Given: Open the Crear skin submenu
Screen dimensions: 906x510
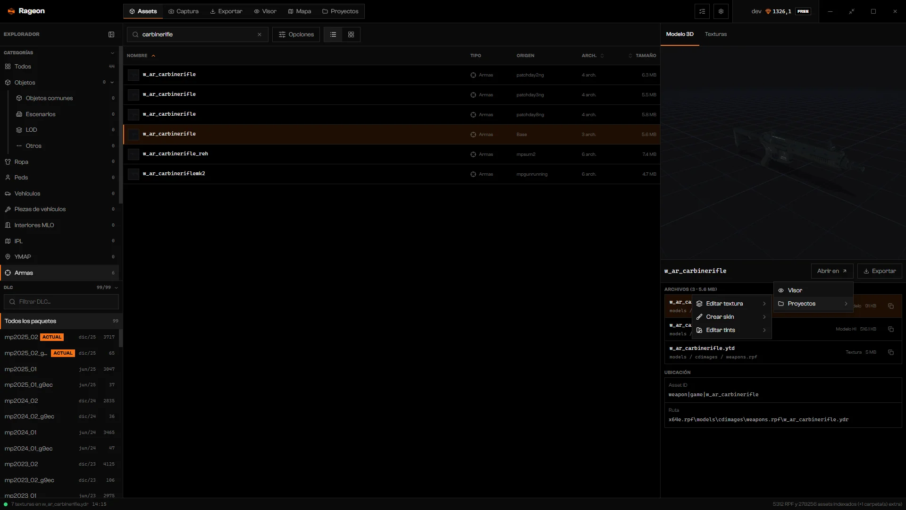Looking at the screenshot, I should pyautogui.click(x=731, y=317).
